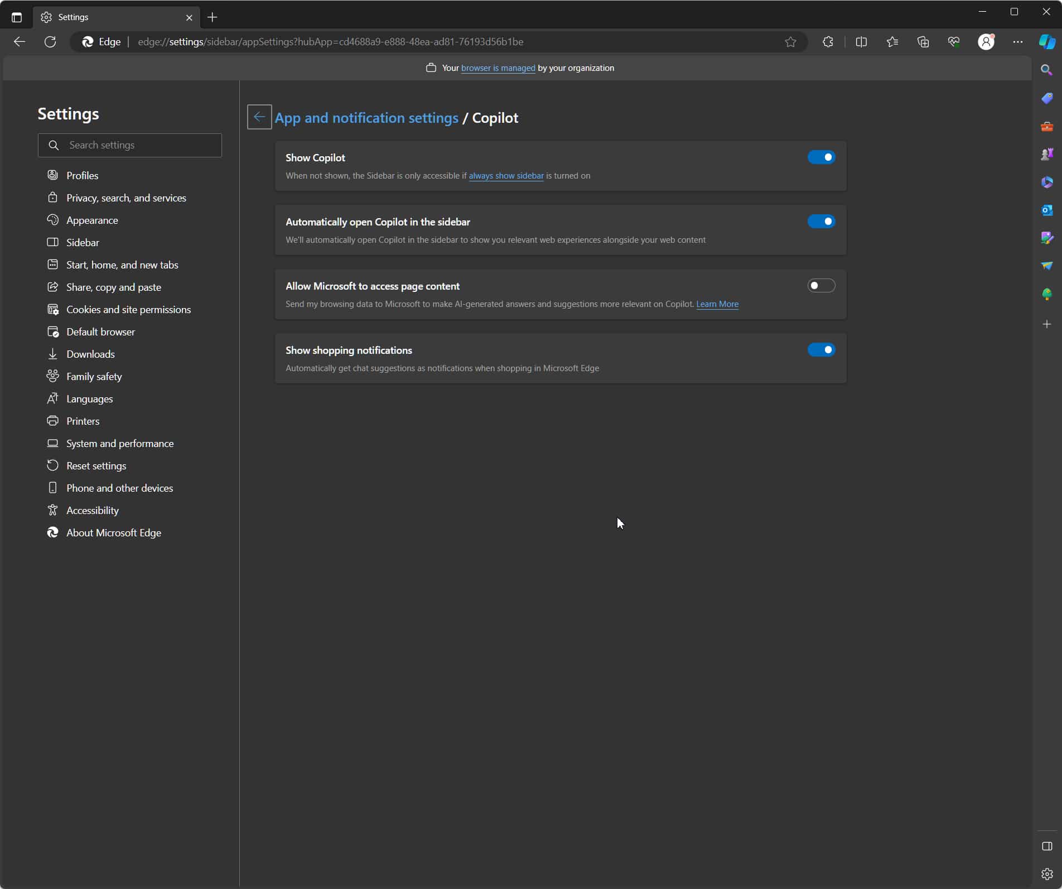The image size is (1062, 889).
Task: Enable Allow Microsoft to access page content
Action: point(821,286)
